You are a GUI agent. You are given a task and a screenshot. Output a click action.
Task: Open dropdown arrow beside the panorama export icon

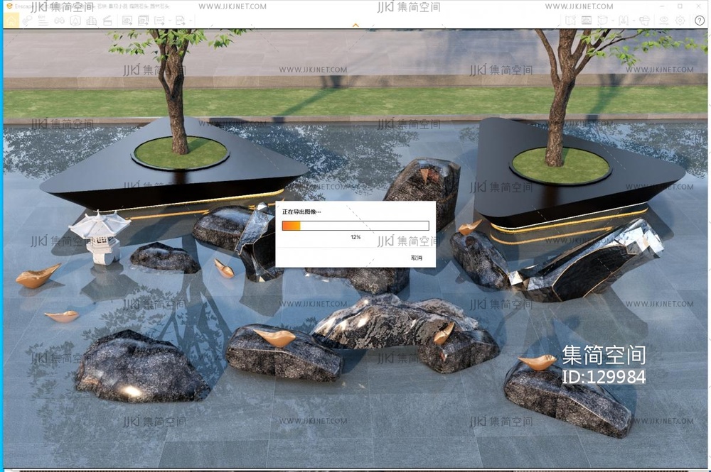tap(169, 21)
